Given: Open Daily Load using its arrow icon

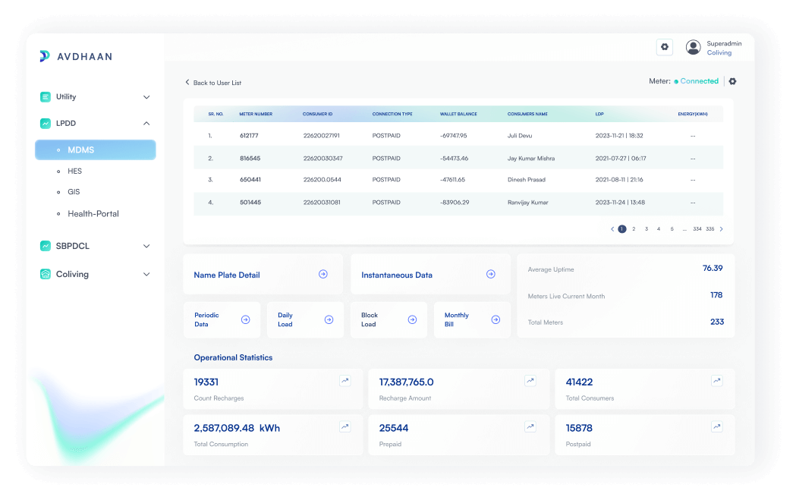Looking at the screenshot, I should pyautogui.click(x=328, y=319).
